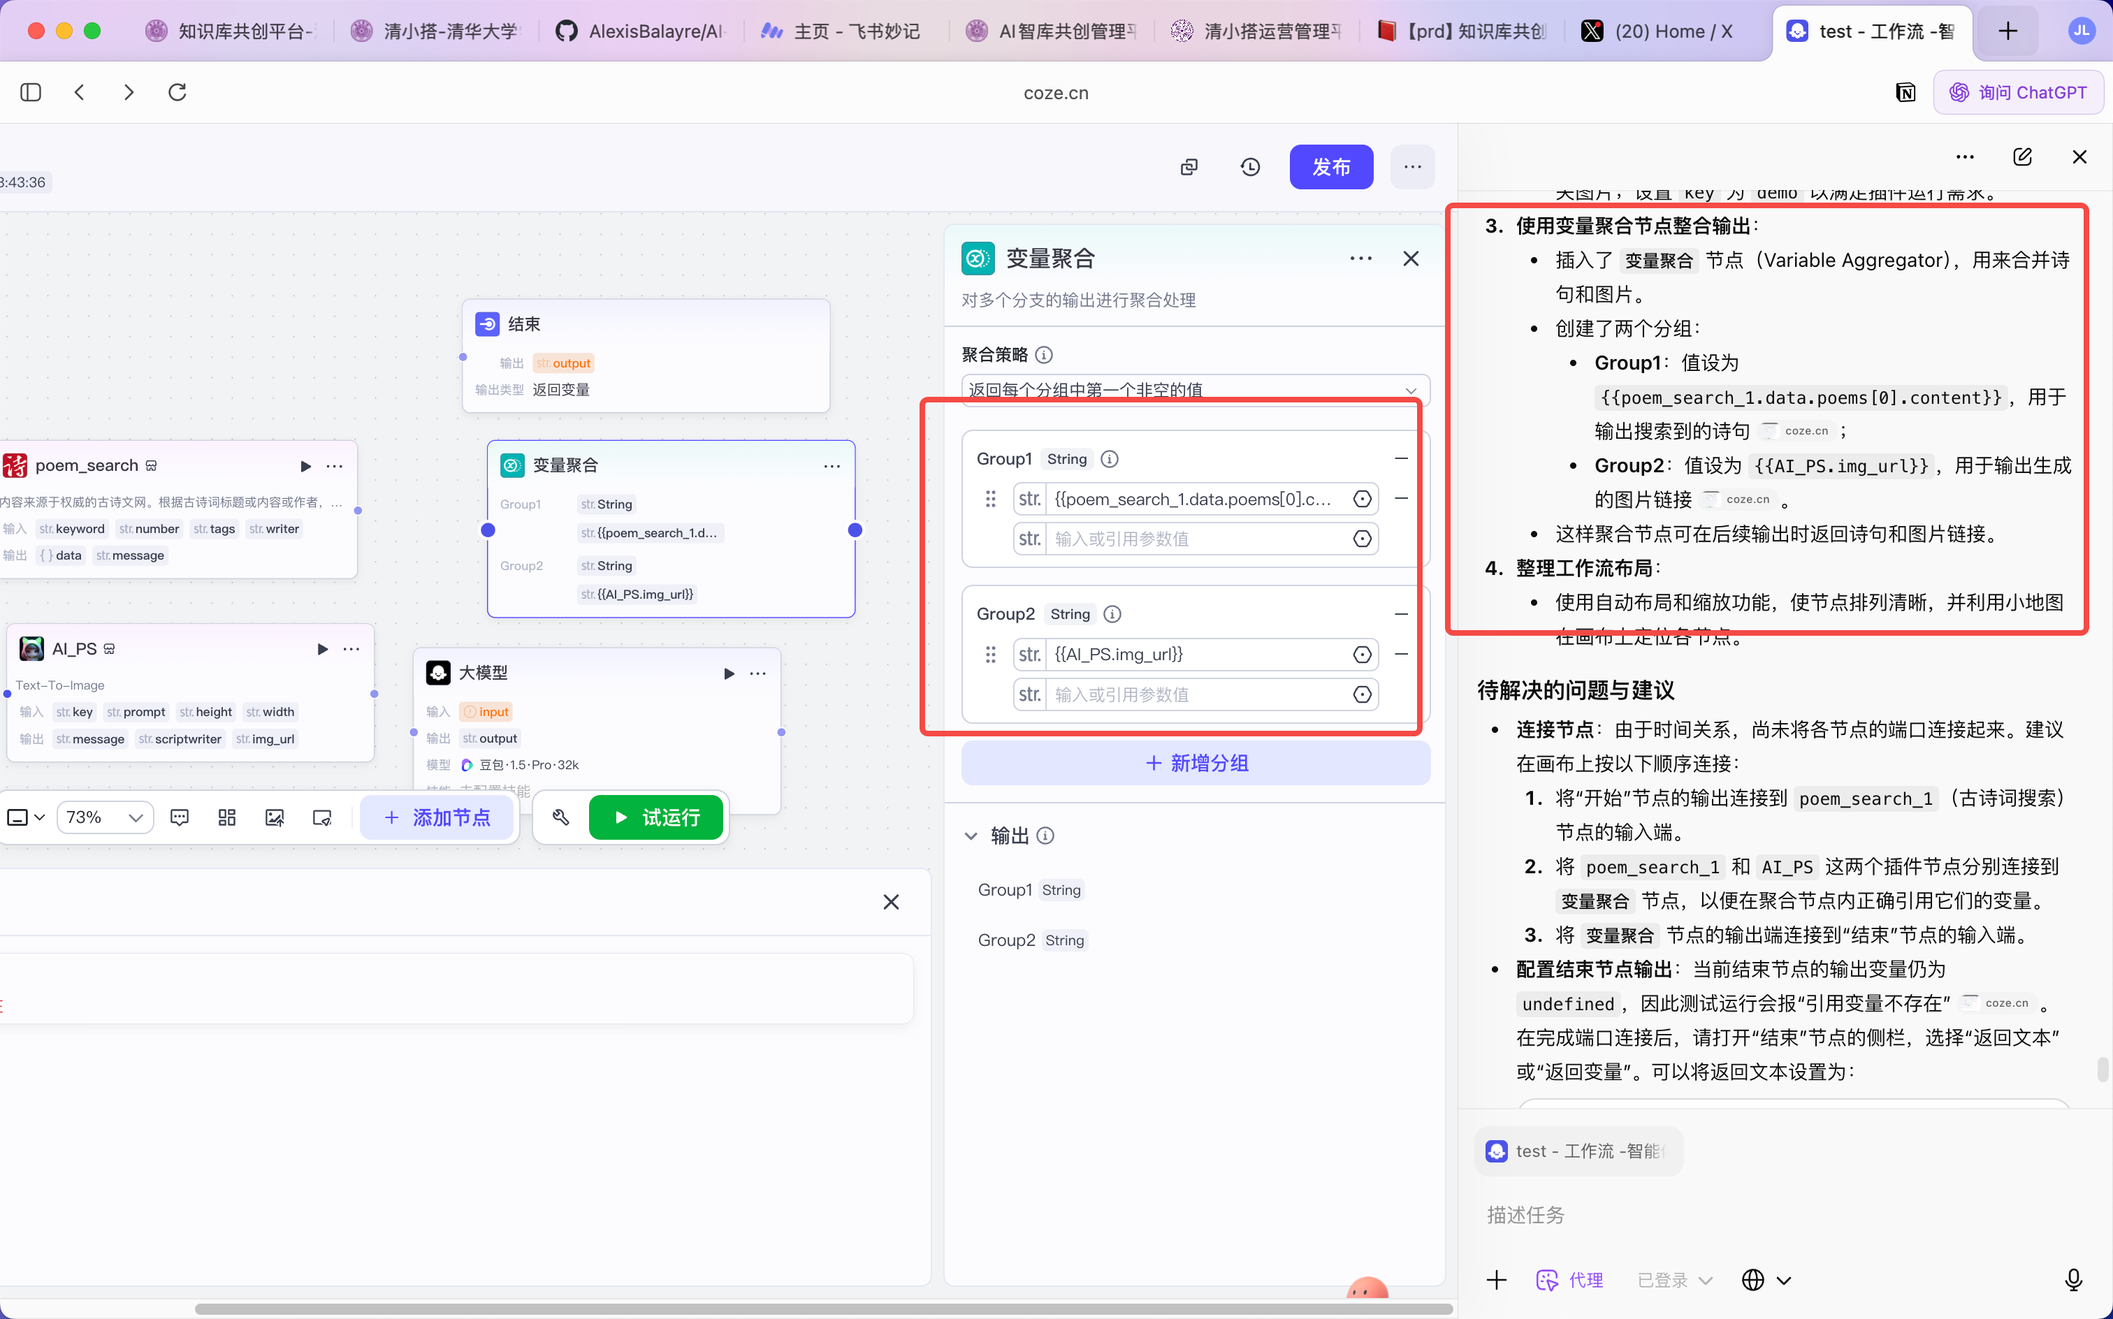
Task: Switch to the (20) Home / X tab
Action: (1657, 31)
